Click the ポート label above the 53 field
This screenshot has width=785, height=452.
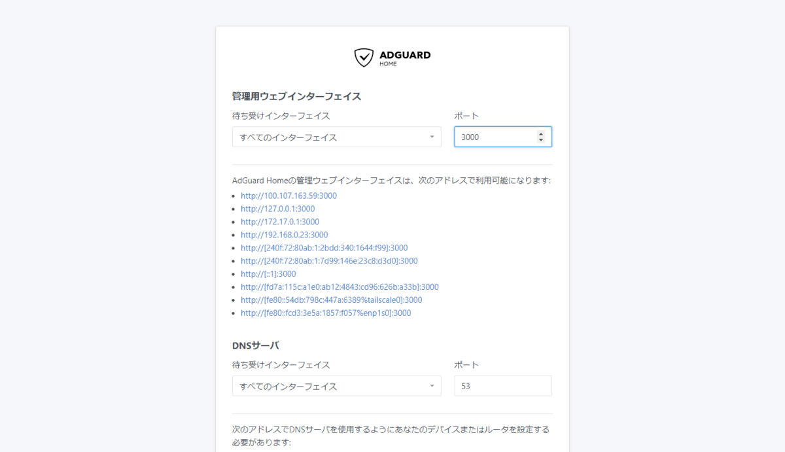pyautogui.click(x=467, y=365)
